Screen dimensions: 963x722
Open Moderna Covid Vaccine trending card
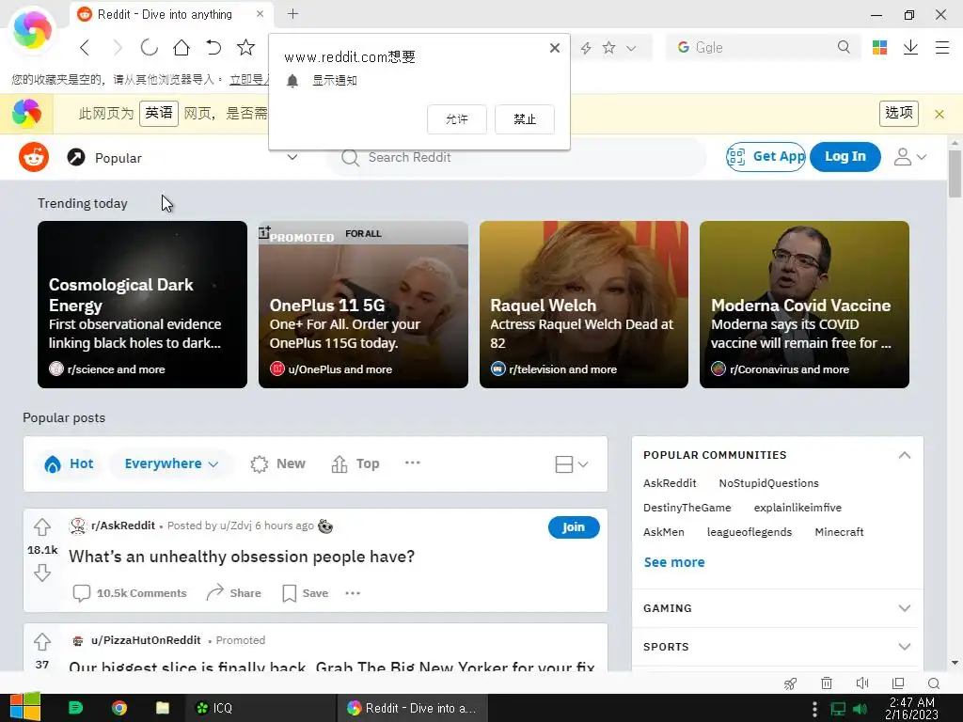pyautogui.click(x=805, y=305)
